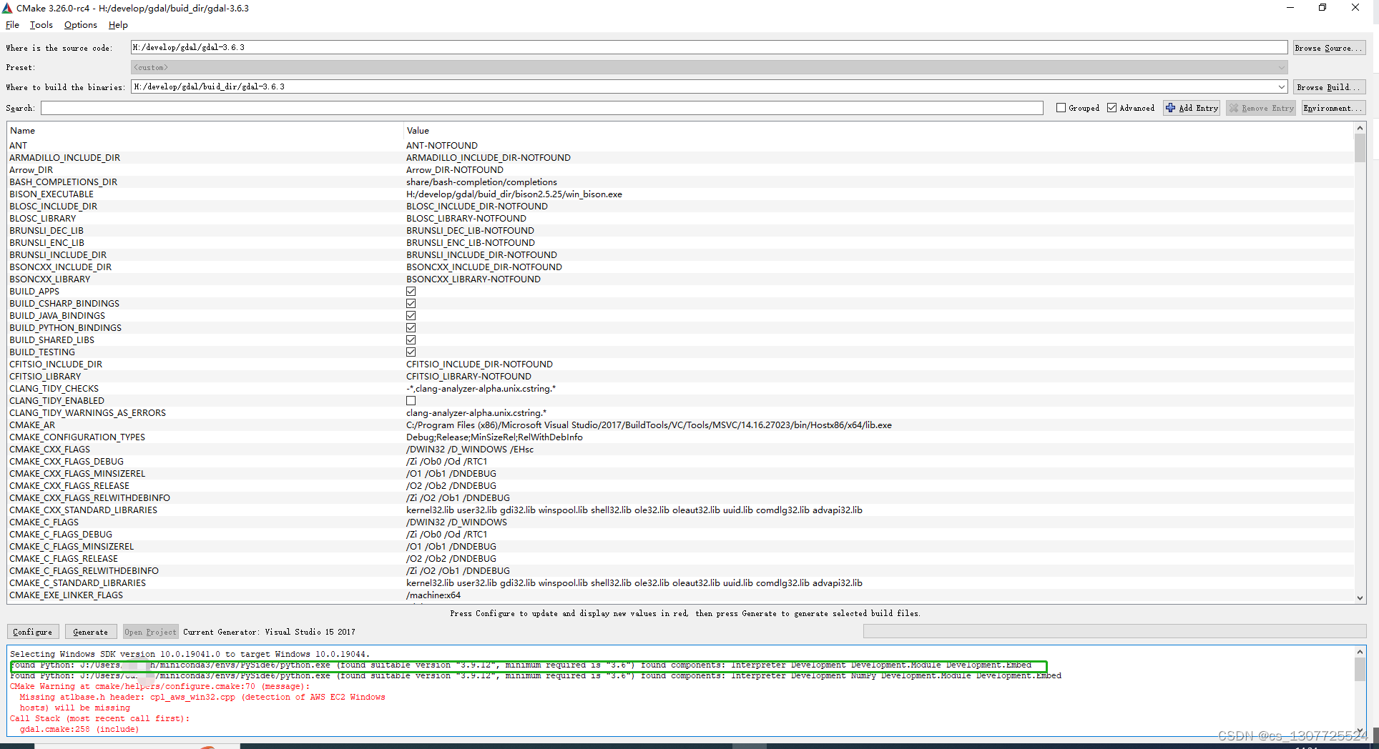Uncheck BUILD_JAVA_BINDINGS option
This screenshot has width=1379, height=749.
(411, 316)
